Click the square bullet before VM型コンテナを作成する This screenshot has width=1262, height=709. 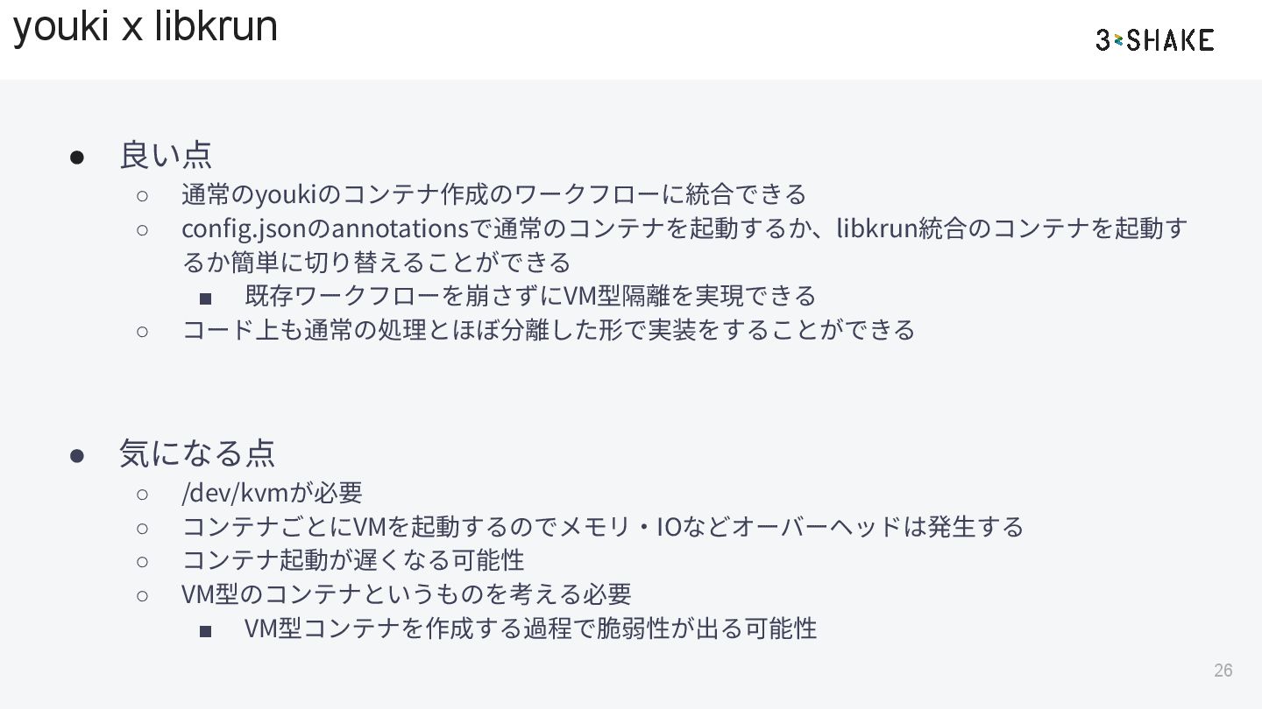point(205,630)
